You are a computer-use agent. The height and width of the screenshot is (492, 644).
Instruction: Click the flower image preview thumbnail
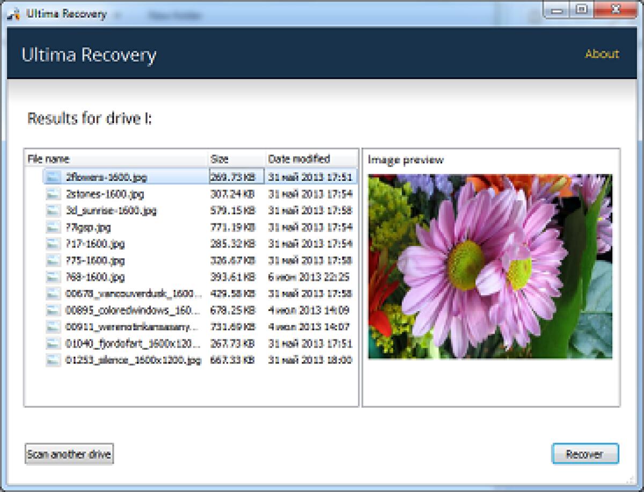492,266
